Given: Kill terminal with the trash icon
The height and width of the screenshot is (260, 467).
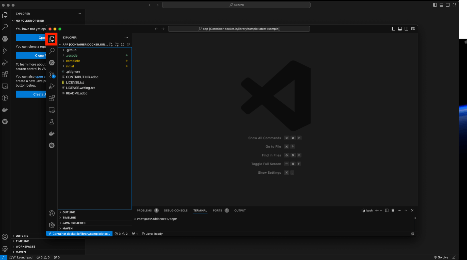Looking at the screenshot, I should tap(393, 210).
